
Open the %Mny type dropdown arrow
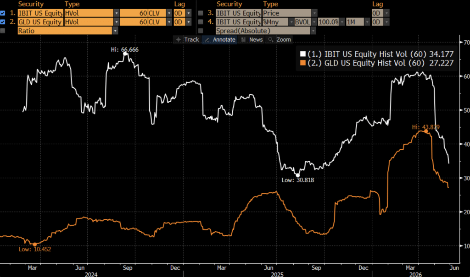(291, 22)
